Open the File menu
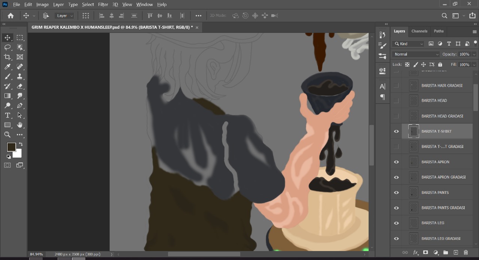The width and height of the screenshot is (479, 260). pyautogui.click(x=16, y=4)
